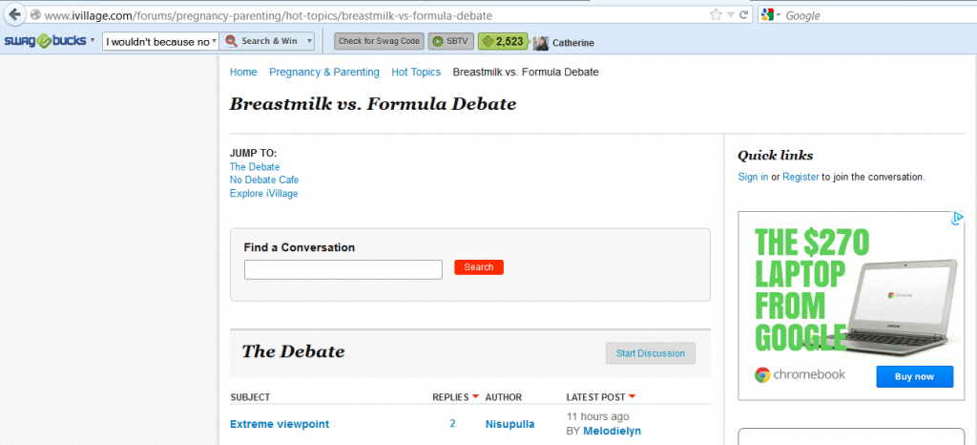Open Explore iVillage link
This screenshot has width=977, height=445.
pyautogui.click(x=263, y=194)
